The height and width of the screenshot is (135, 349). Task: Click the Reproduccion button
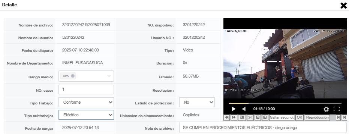pyautogui.click(x=318, y=117)
